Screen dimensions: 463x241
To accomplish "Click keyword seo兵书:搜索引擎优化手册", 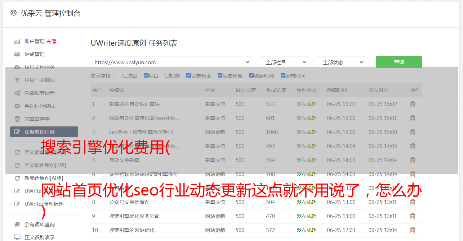I will pos(141,132).
